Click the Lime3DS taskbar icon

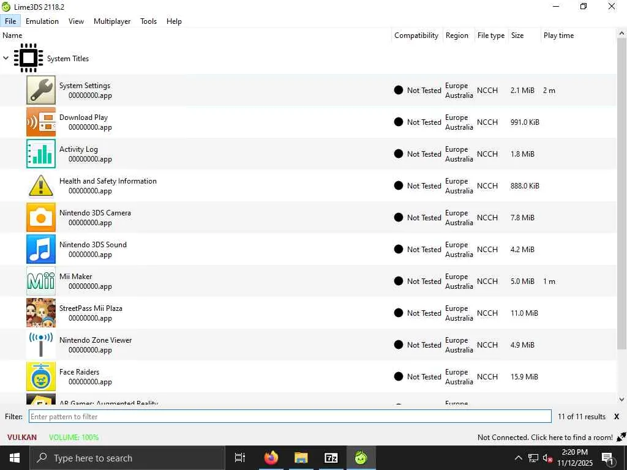361,458
